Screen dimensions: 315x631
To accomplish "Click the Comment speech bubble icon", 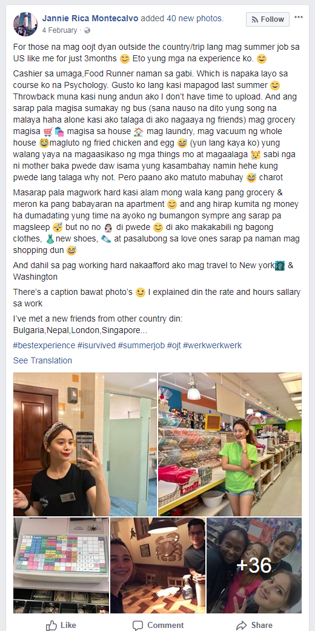I will pos(138,625).
